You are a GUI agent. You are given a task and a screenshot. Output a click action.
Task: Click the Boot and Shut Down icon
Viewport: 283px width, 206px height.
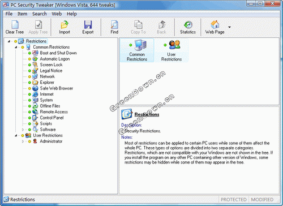[35, 53]
